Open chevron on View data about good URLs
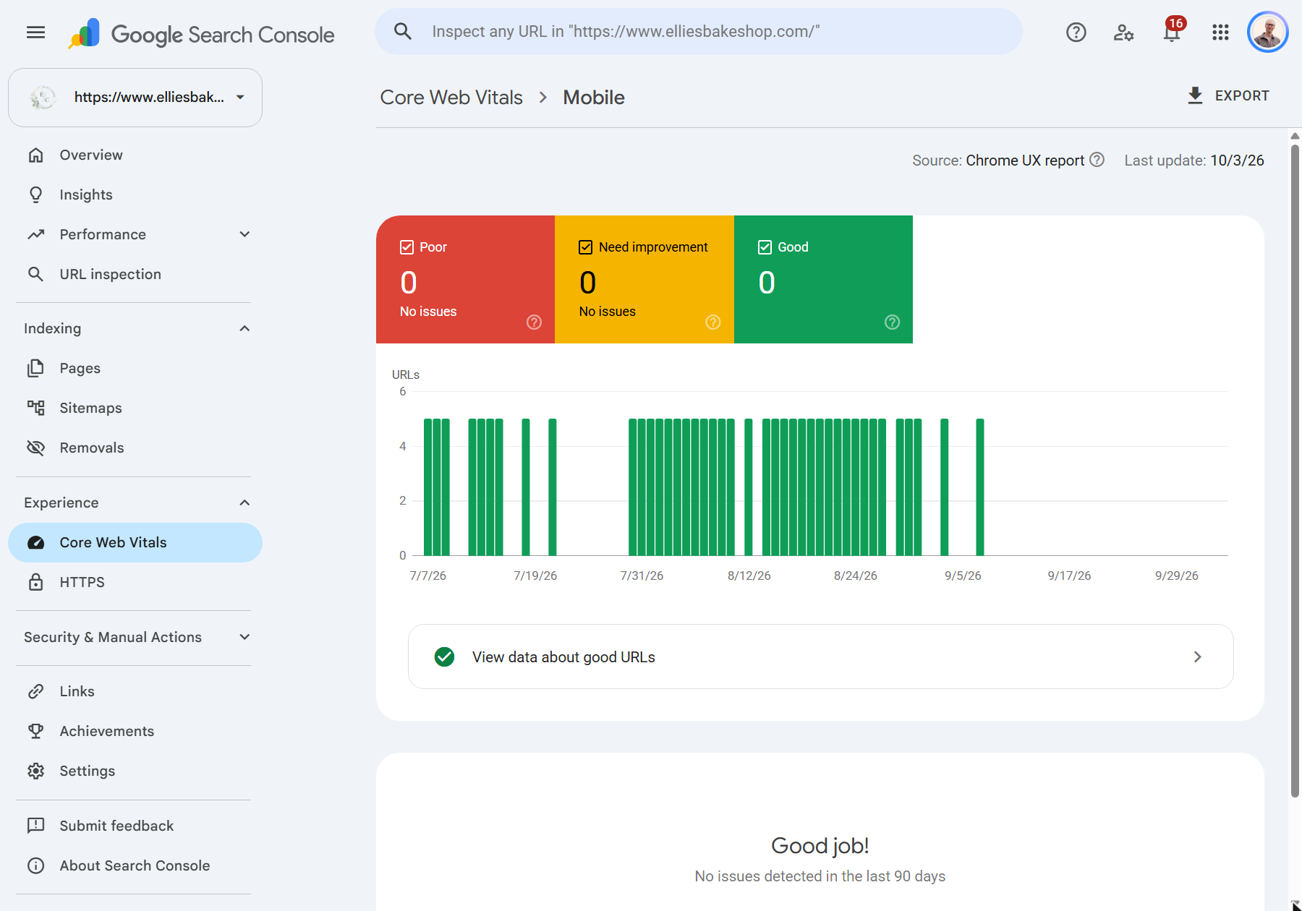 point(1197,656)
